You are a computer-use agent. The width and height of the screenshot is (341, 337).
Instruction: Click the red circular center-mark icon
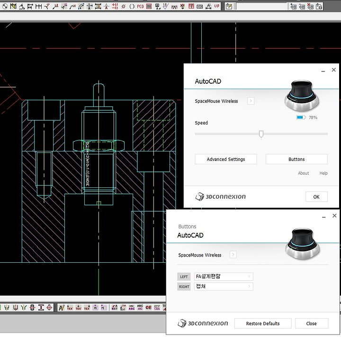tap(49, 308)
